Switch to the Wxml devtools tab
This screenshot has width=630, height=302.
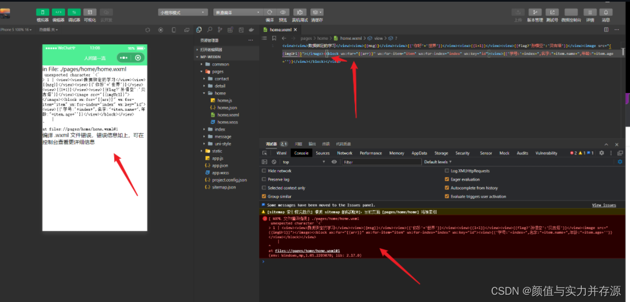click(281, 153)
